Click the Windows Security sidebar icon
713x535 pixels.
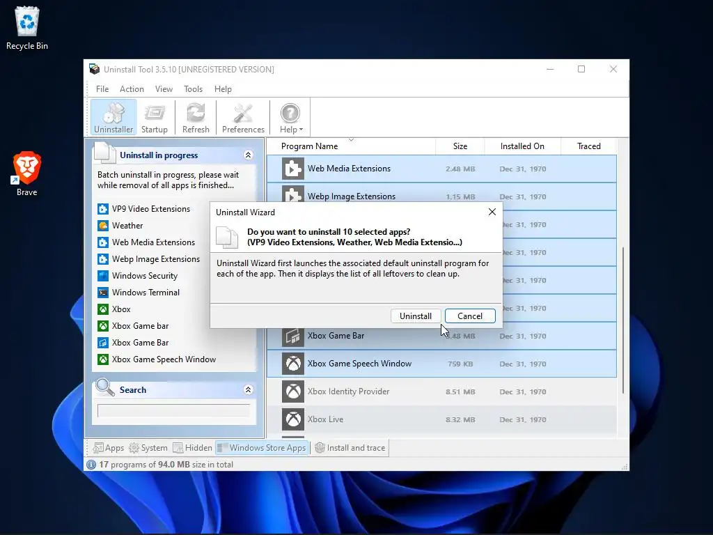(103, 276)
